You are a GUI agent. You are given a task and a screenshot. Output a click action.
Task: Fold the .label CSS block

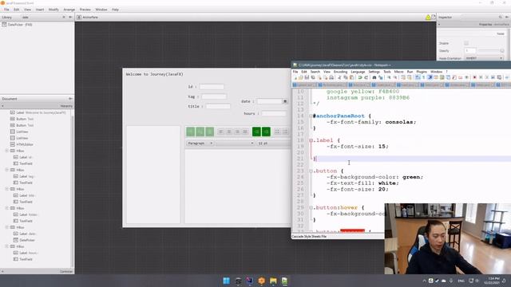pyautogui.click(x=311, y=140)
